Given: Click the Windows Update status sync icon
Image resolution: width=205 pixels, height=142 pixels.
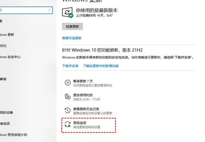Looking at the screenshot, I should (x=67, y=12).
